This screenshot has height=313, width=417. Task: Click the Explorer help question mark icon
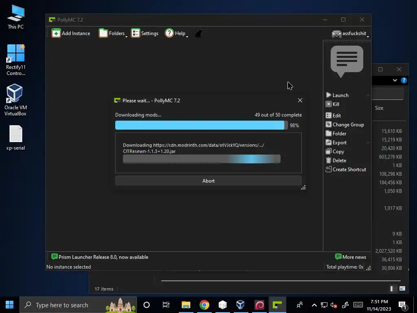click(x=404, y=80)
